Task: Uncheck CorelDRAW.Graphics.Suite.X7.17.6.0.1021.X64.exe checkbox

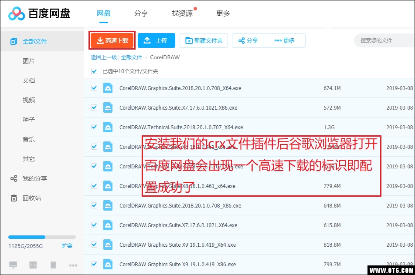Action: point(94,225)
